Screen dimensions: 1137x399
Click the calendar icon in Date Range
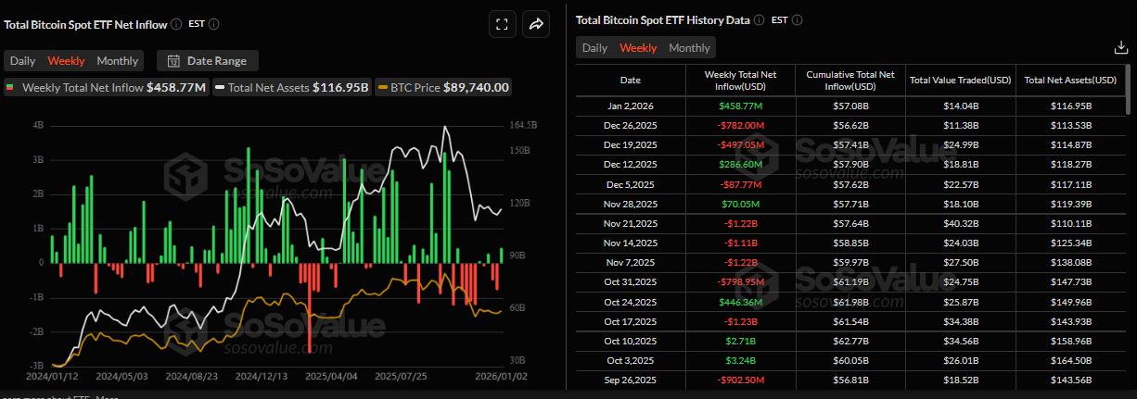[x=173, y=61]
